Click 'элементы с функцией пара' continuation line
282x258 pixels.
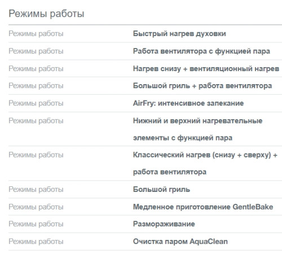click(183, 138)
